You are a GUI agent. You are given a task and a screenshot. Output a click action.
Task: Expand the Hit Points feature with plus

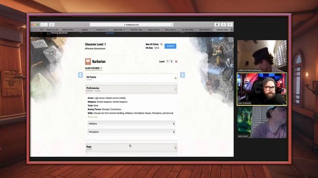(x=175, y=78)
